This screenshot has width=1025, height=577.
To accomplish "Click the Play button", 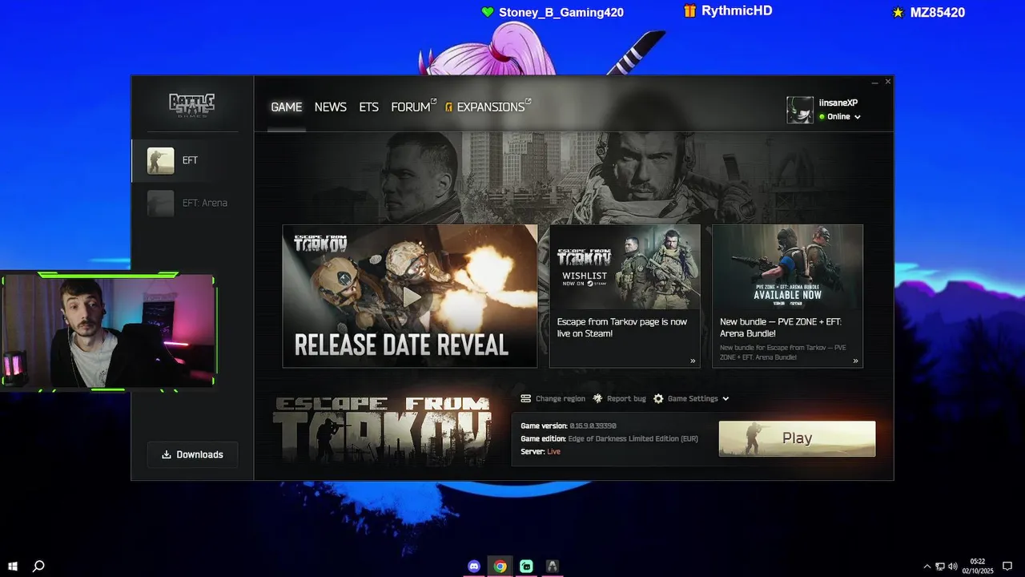I will click(x=797, y=438).
